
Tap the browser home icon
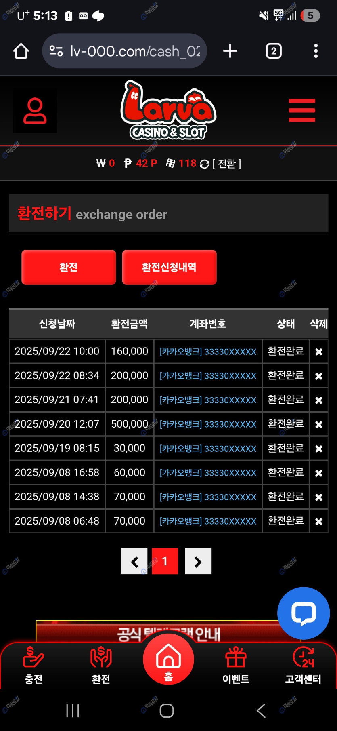coord(21,51)
